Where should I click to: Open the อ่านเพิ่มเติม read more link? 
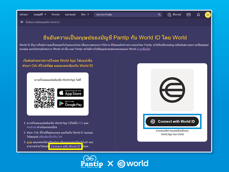[144, 49]
